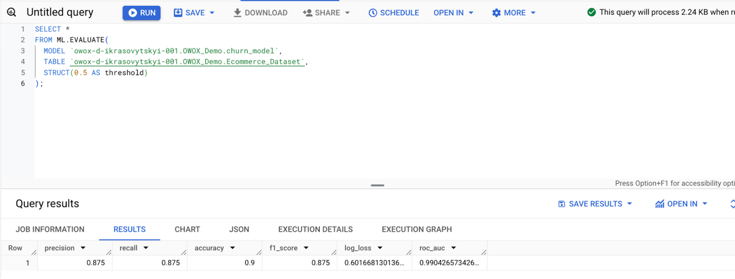This screenshot has width=735, height=279.
Task: Click the precision value 0.875 cell
Action: point(75,263)
